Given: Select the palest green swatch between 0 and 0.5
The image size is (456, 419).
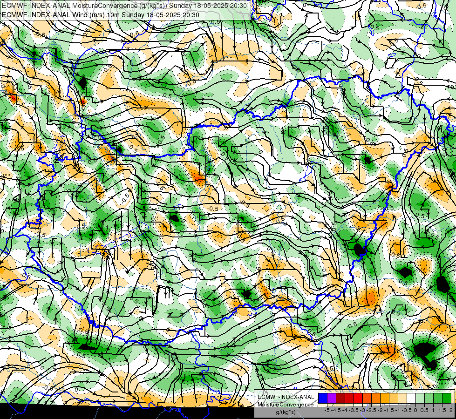Looking at the screenshot, I should (x=420, y=398).
